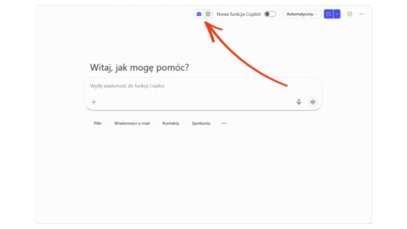Viewport: 407px width, 229px height.
Task: Select the Pliki suggestion chip
Action: [98, 123]
